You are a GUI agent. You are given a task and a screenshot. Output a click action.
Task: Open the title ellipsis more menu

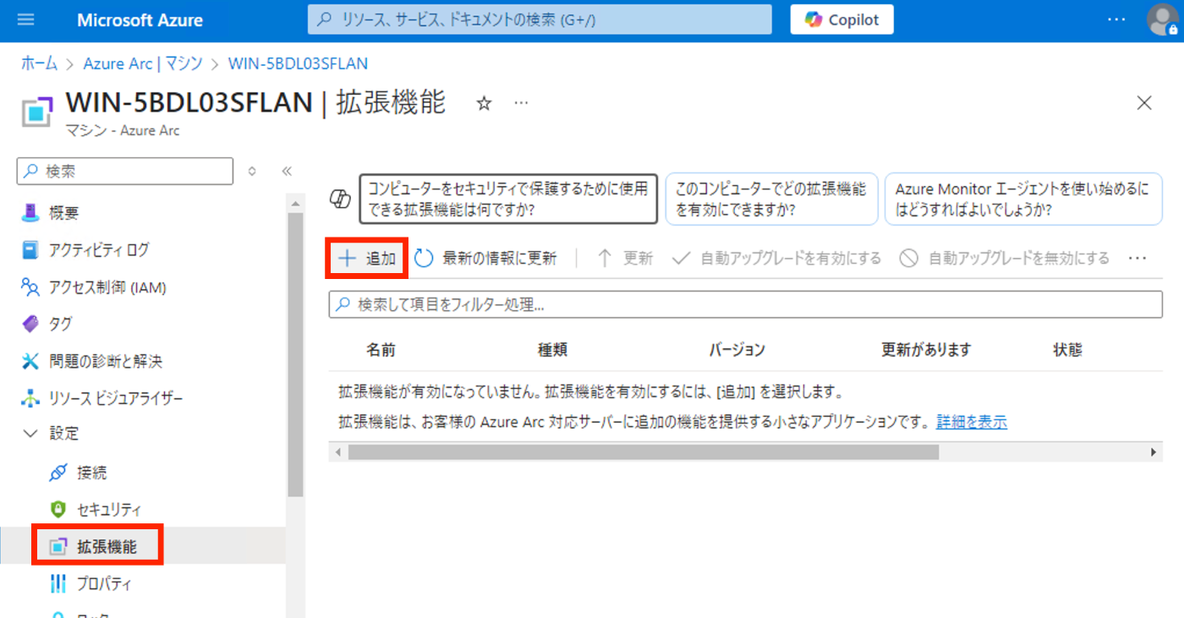coord(521,103)
